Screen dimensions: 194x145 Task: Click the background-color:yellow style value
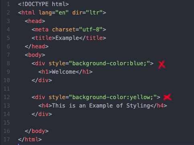point(113,97)
